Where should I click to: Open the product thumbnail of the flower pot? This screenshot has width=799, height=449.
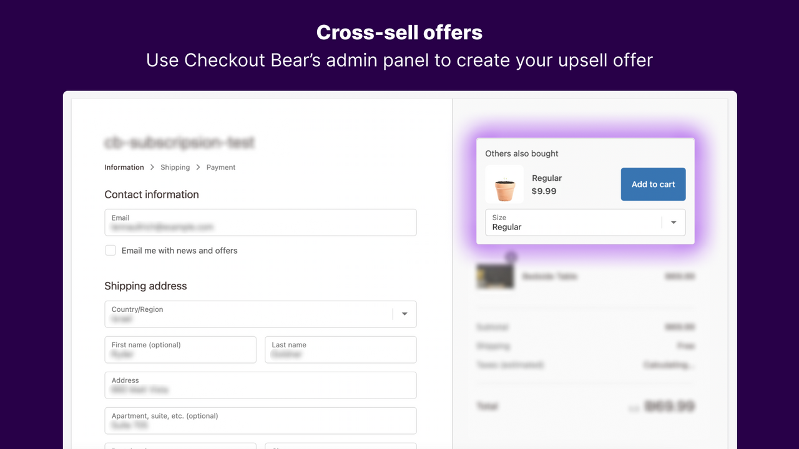pos(504,185)
